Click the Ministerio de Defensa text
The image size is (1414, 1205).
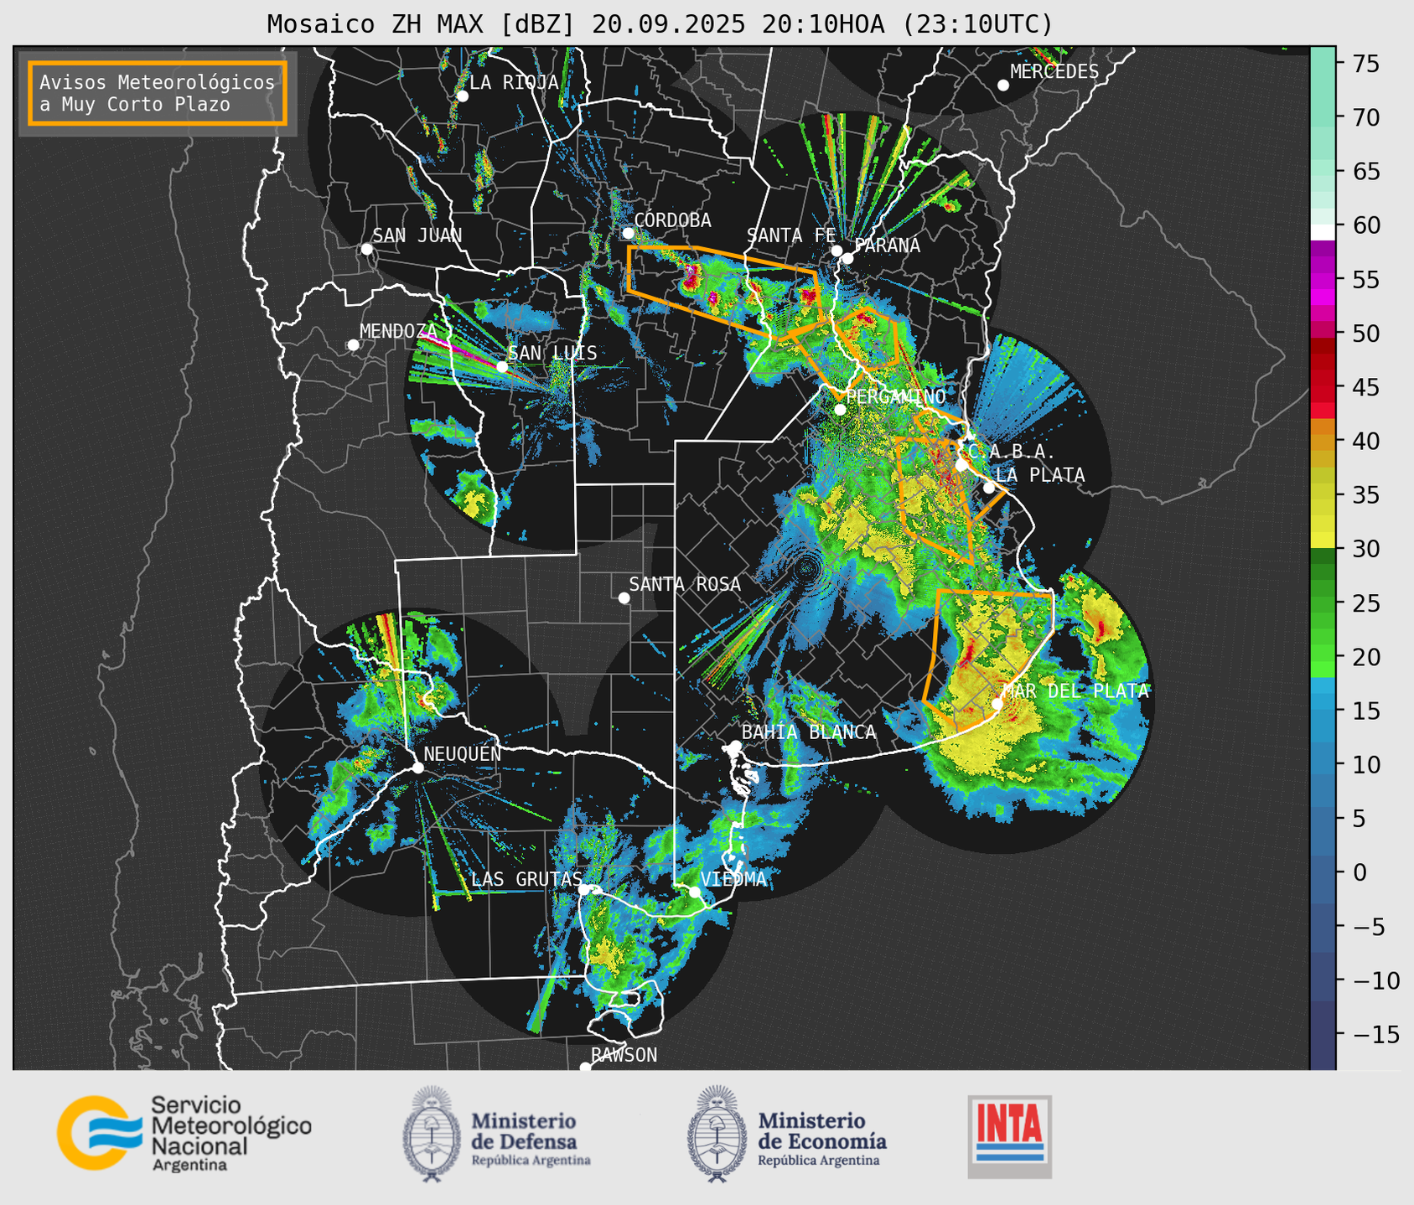[531, 1138]
